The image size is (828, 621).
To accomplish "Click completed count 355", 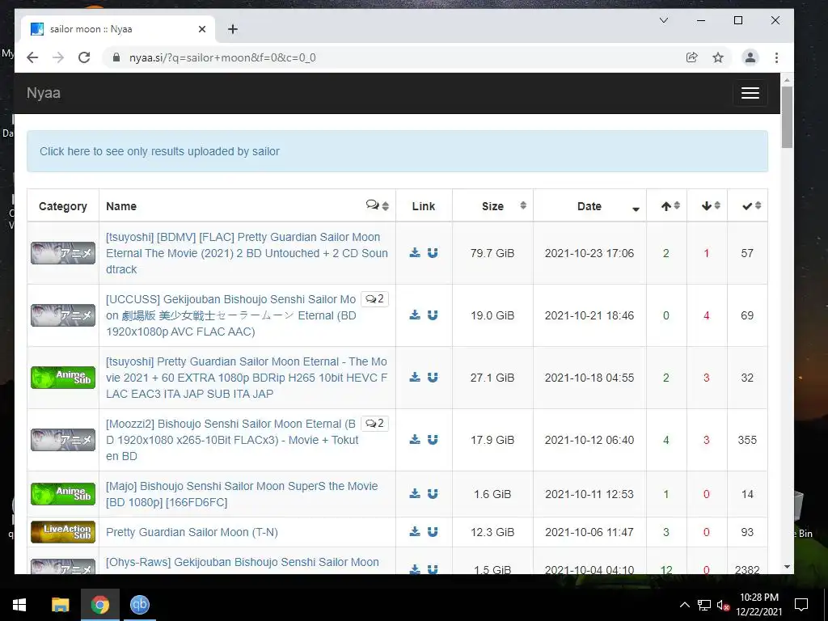I will (x=747, y=440).
